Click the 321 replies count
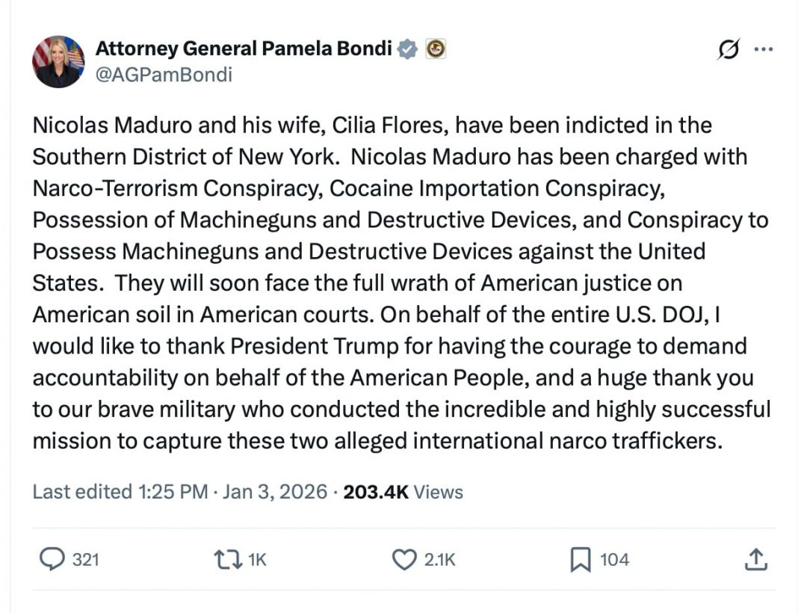Screen dimensions: 798x613 [x=86, y=559]
